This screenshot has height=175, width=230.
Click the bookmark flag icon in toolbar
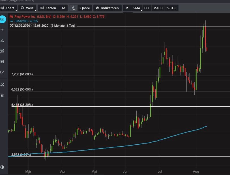tap(127, 8)
